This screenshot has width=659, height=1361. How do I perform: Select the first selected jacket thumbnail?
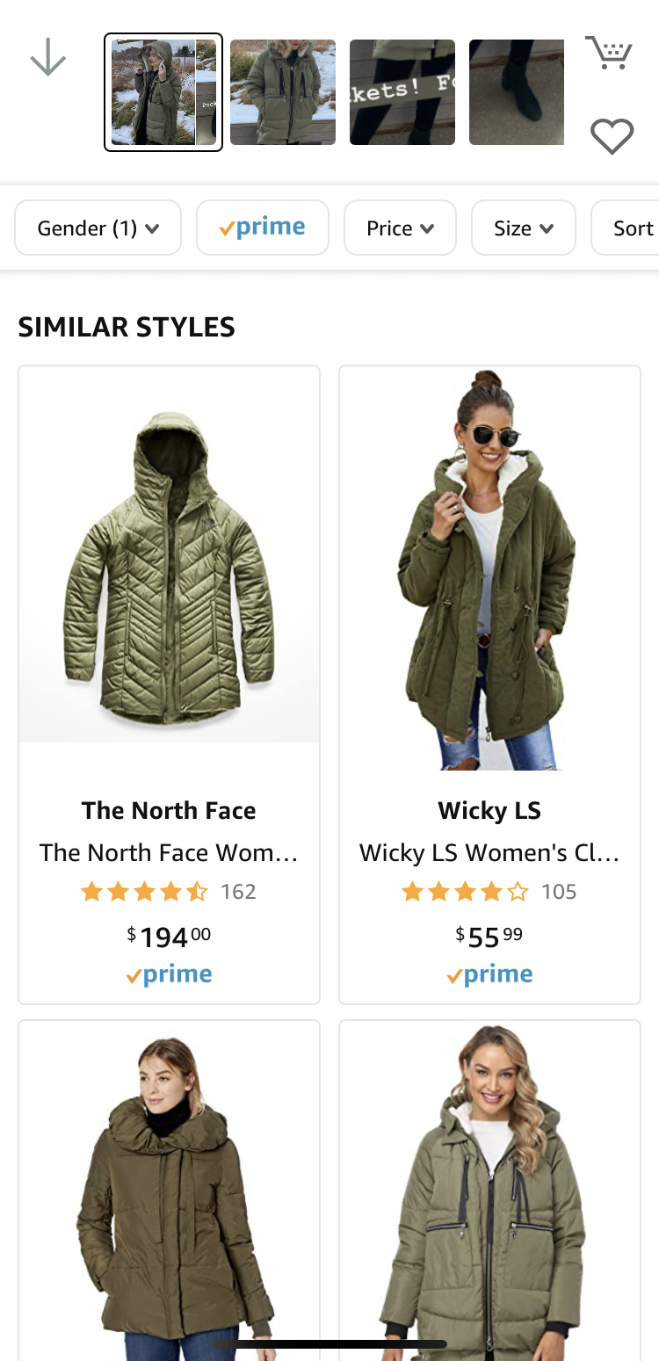coord(163,92)
